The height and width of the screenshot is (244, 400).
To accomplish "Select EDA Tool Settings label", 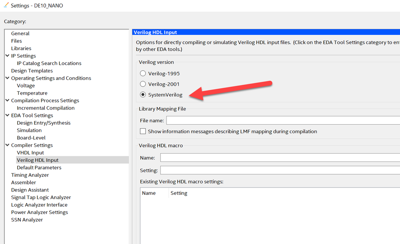I will pos(32,115).
